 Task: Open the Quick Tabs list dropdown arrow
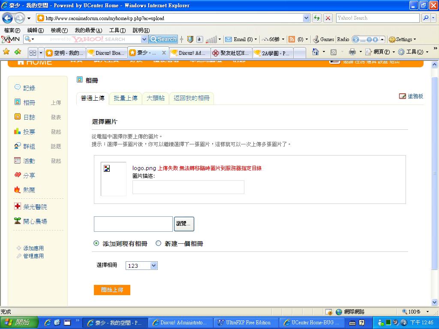pos(41,53)
